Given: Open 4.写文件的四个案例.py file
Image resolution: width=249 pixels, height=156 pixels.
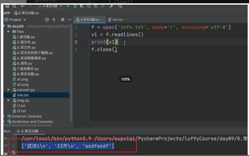Looking at the screenshot, I should click(35, 53).
